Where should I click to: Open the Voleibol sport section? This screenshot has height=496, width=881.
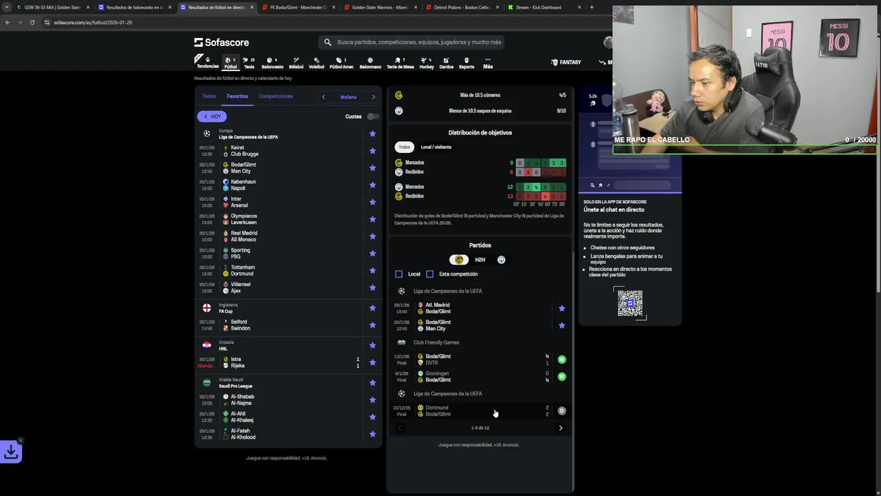[x=316, y=62]
